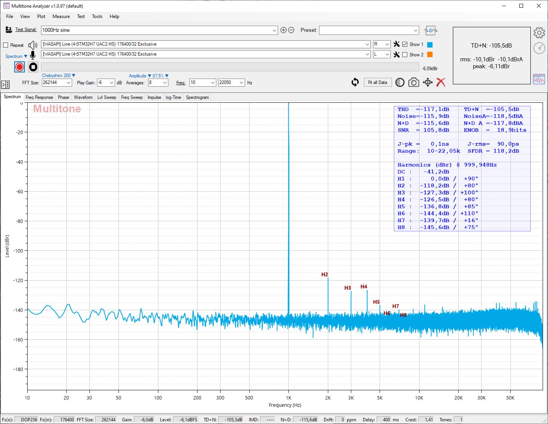Click the speaker output device icon
This screenshot has width=548, height=424.
33,45
